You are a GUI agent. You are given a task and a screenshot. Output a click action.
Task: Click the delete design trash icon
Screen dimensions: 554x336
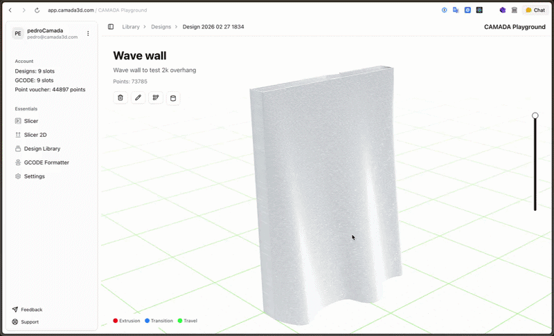pos(120,97)
